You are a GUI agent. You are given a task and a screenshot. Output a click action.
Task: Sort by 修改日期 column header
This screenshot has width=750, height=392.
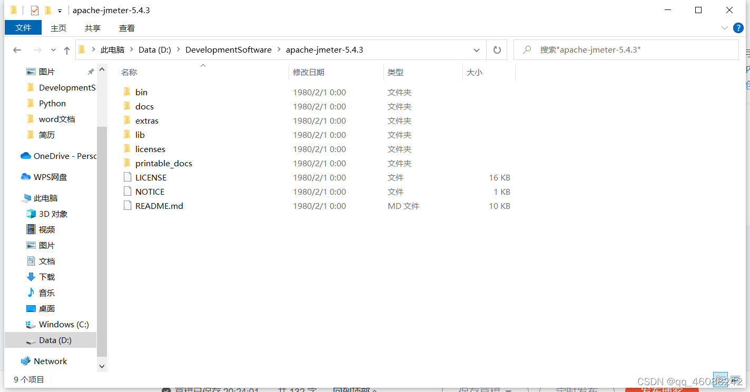(309, 72)
